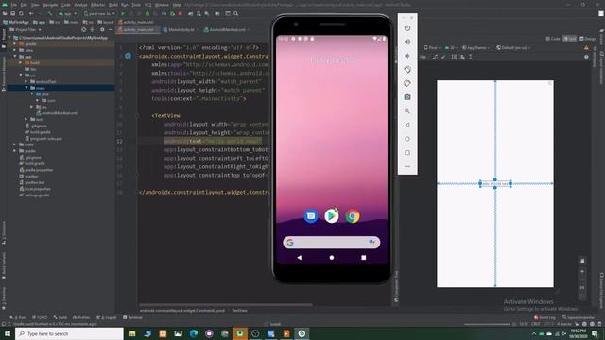The image size is (605, 340).
Task: Expand the androidTest folder
Action: tap(26, 82)
